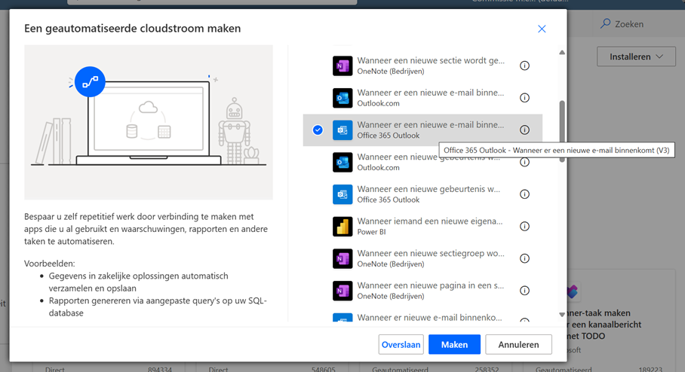This screenshot has height=372, width=685.
Task: Deselect the checked Office 365 Outlook trigger
Action: pyautogui.click(x=318, y=130)
